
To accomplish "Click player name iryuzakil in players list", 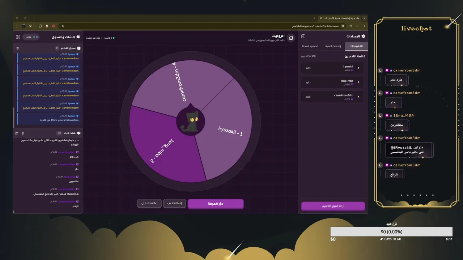I will [x=348, y=66].
